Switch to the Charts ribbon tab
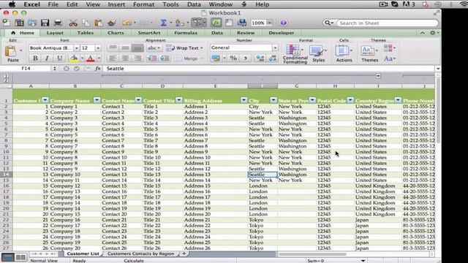This screenshot has height=263, width=468. tap(116, 33)
